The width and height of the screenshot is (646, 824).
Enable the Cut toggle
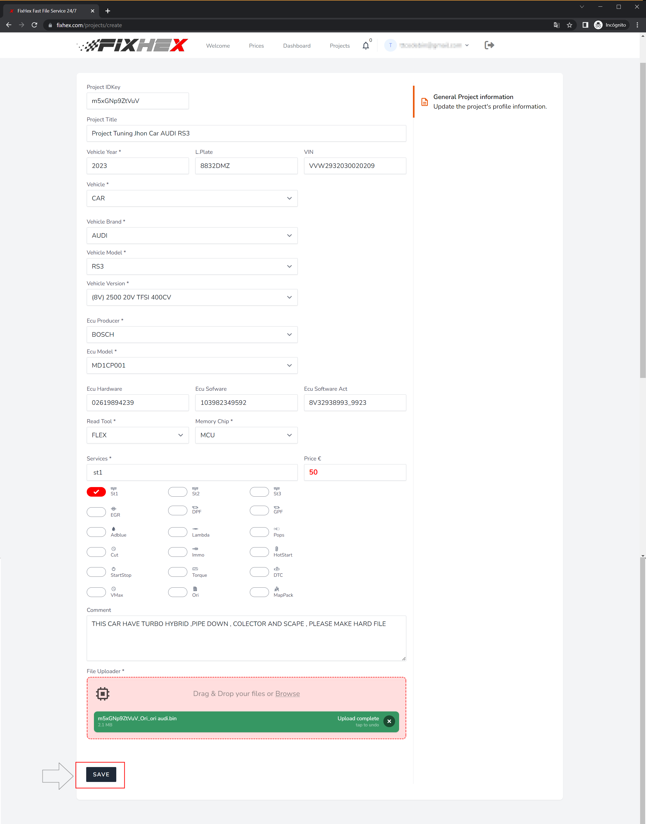(x=96, y=552)
